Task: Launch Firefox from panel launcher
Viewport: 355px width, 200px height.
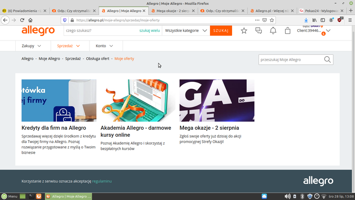Action: (x=39, y=196)
